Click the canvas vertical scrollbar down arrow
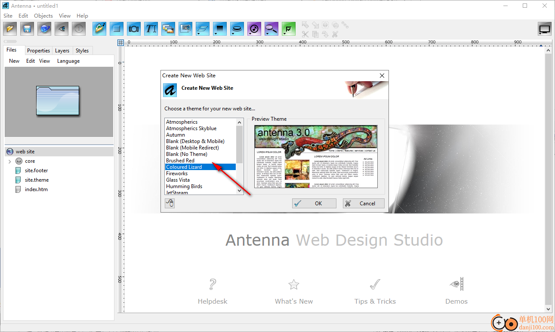The image size is (555, 332). 548,309
